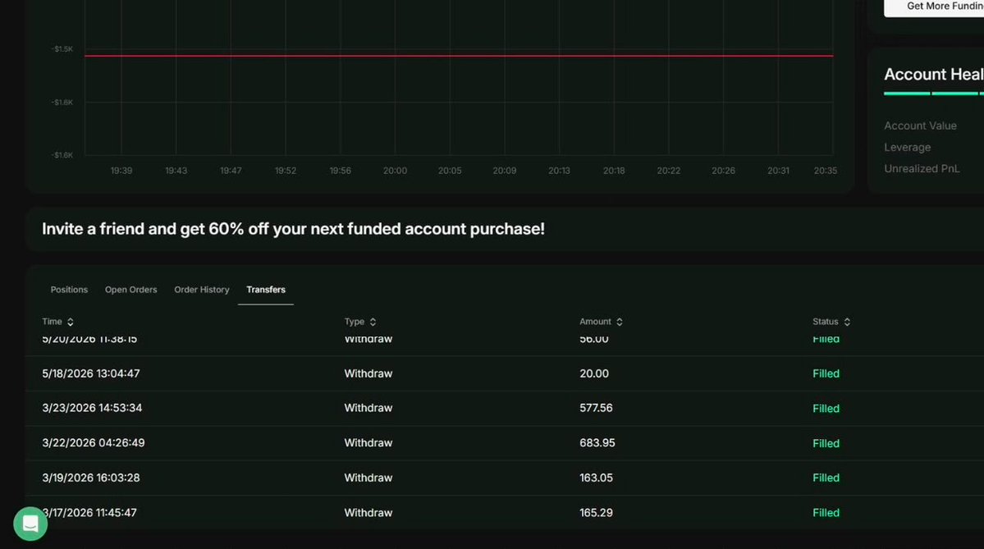This screenshot has width=984, height=549.
Task: Select the 3/23/2026 14:53:34 transfer time
Action: 92,408
